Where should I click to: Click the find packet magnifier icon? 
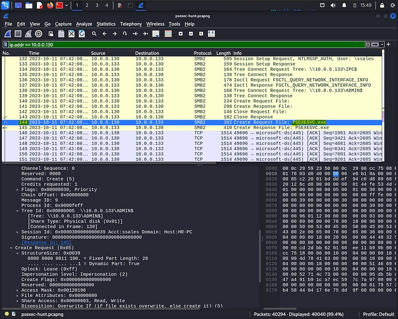94,34
